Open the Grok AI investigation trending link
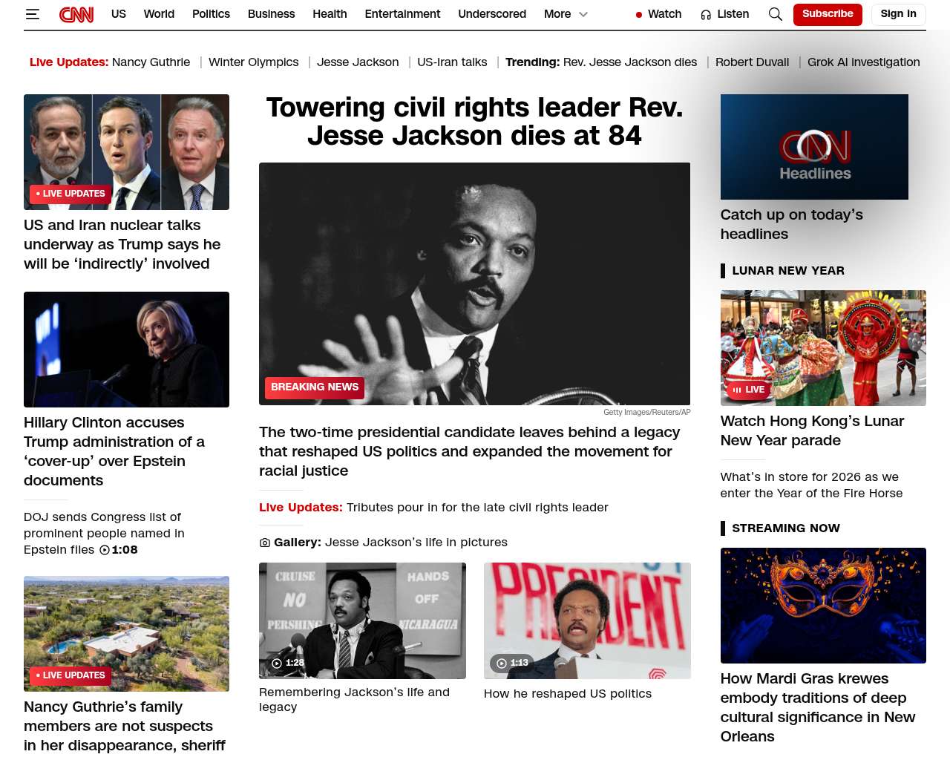This screenshot has height=760, width=950. pos(863,62)
